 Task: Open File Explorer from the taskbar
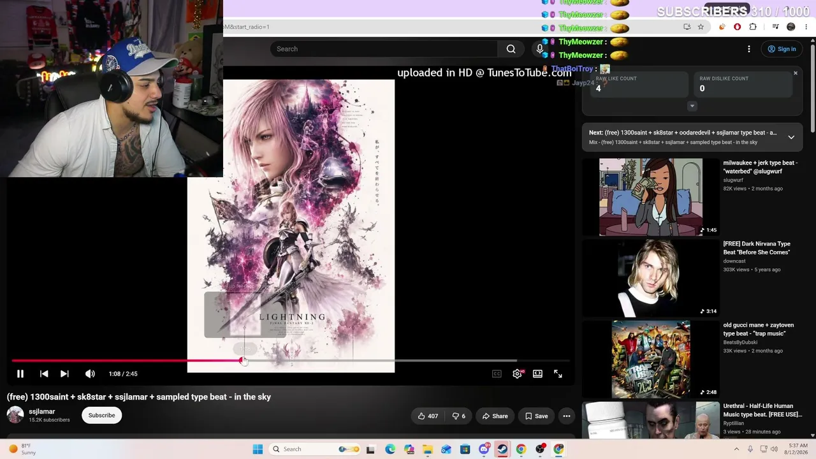pyautogui.click(x=427, y=449)
